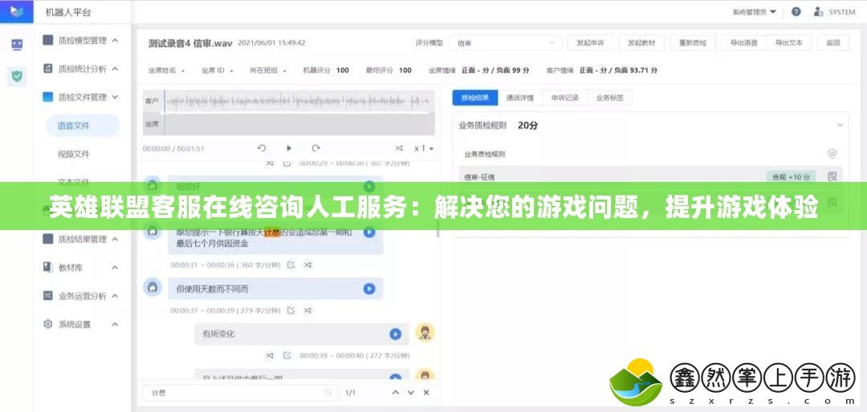Click the file title 测试录音4 信审.wav

(190, 43)
